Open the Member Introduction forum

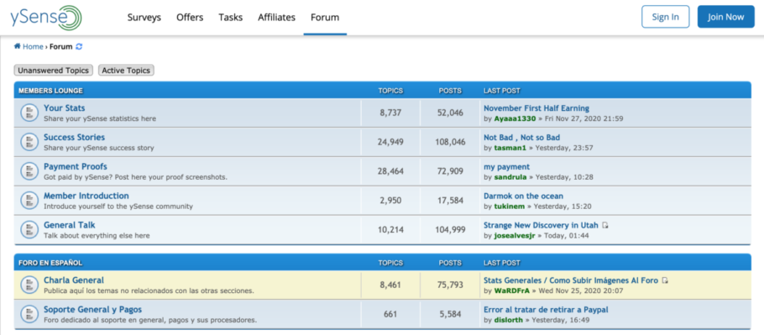pyautogui.click(x=86, y=196)
